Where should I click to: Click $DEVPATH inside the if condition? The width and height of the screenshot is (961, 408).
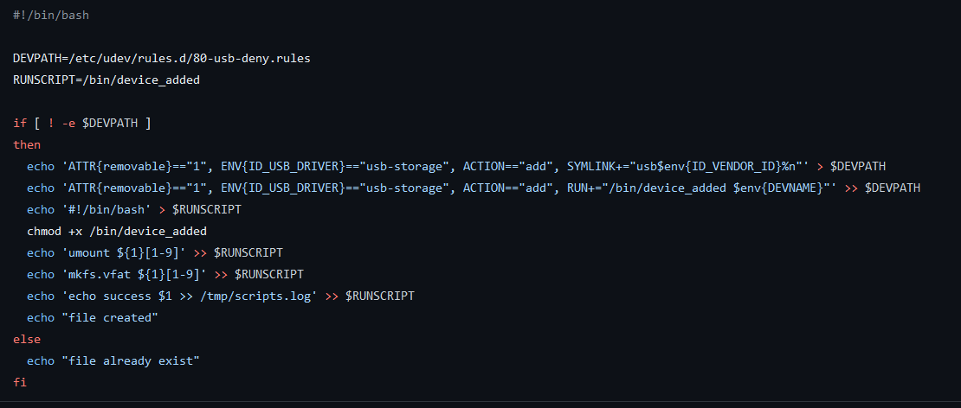click(x=110, y=124)
